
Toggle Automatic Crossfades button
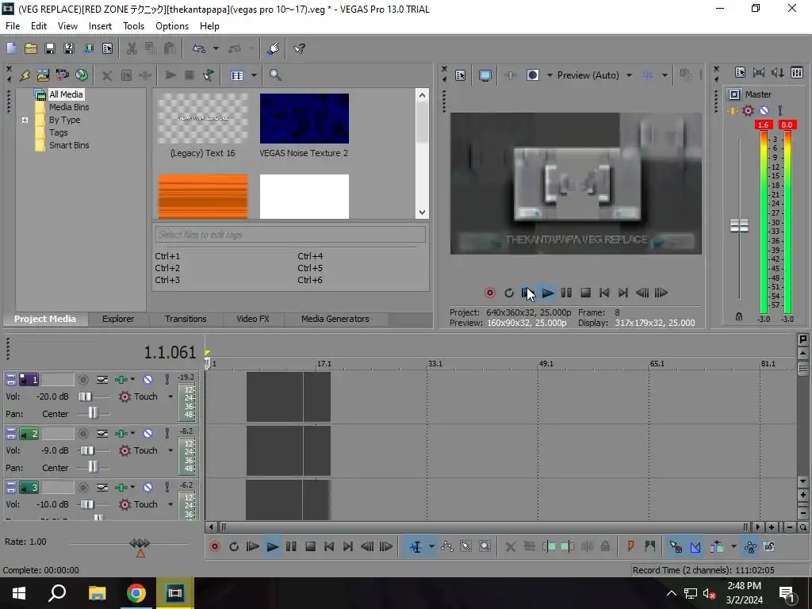coord(695,546)
